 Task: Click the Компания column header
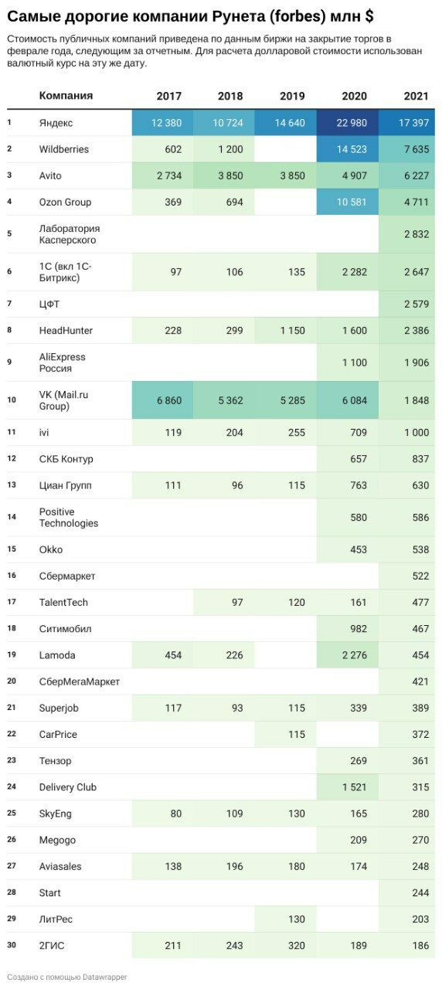pyautogui.click(x=66, y=96)
